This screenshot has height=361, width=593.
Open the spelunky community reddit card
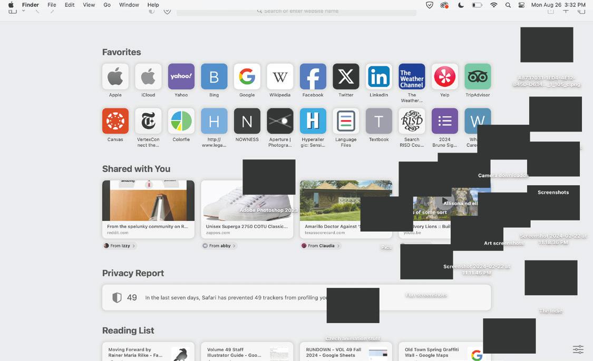pos(148,209)
